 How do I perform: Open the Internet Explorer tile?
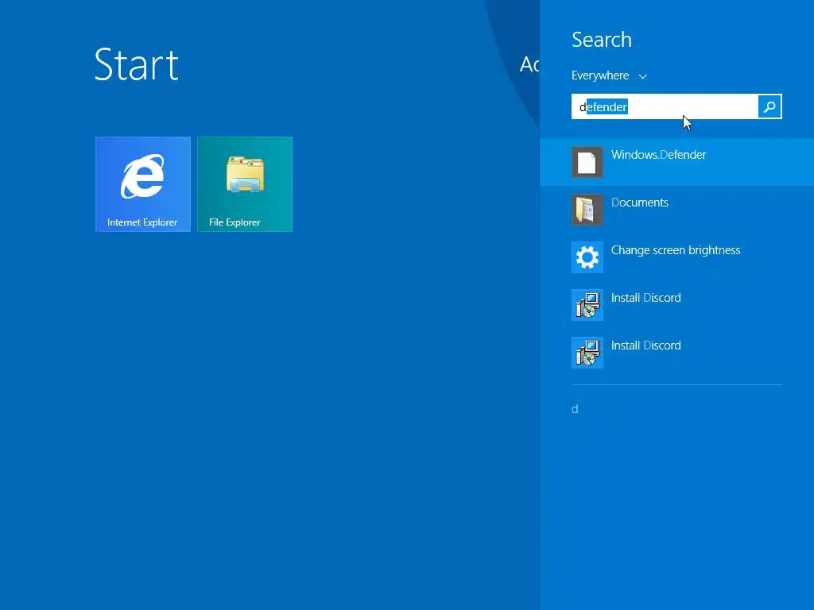pos(143,184)
